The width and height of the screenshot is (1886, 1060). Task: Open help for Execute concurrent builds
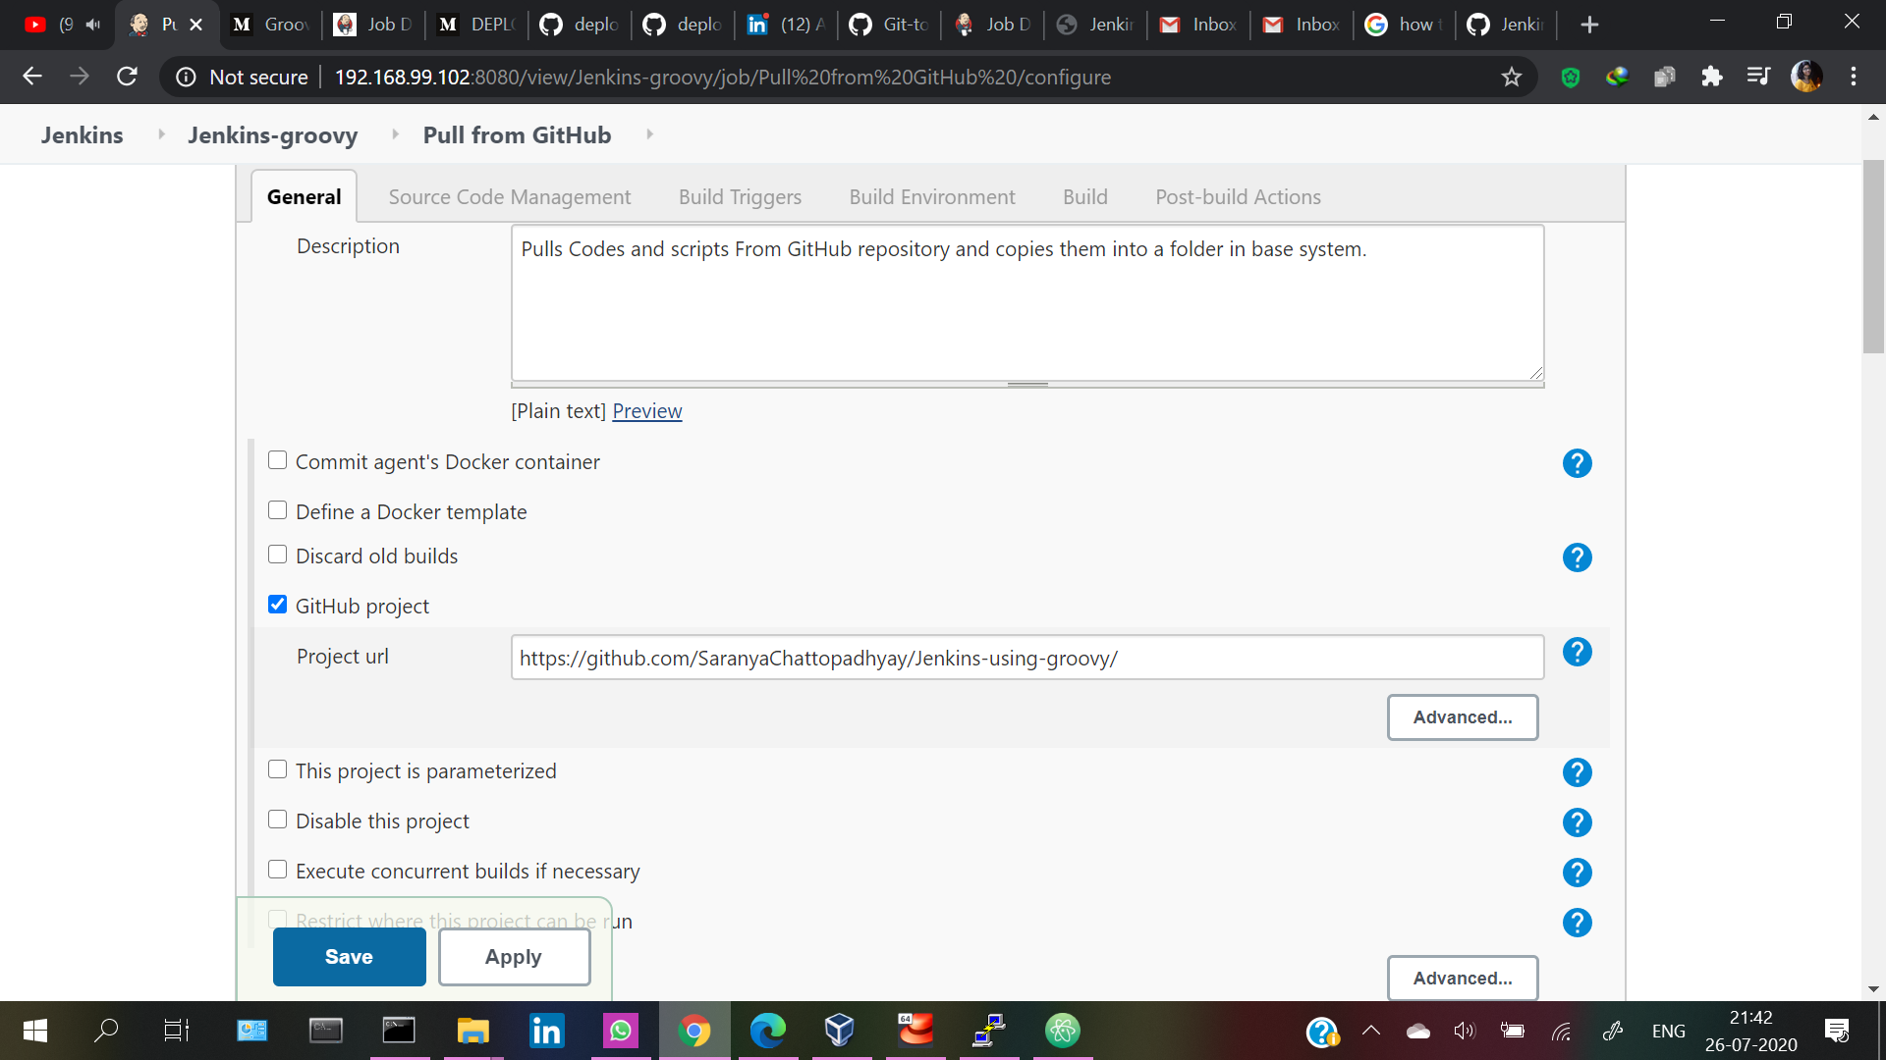(1577, 873)
